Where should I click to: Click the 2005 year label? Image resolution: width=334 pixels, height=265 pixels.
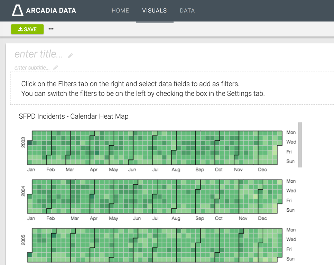(23, 240)
